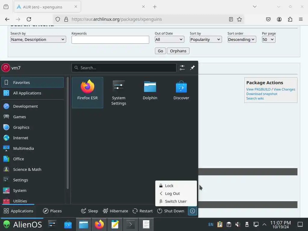Choose Lock from session popup

click(176, 186)
